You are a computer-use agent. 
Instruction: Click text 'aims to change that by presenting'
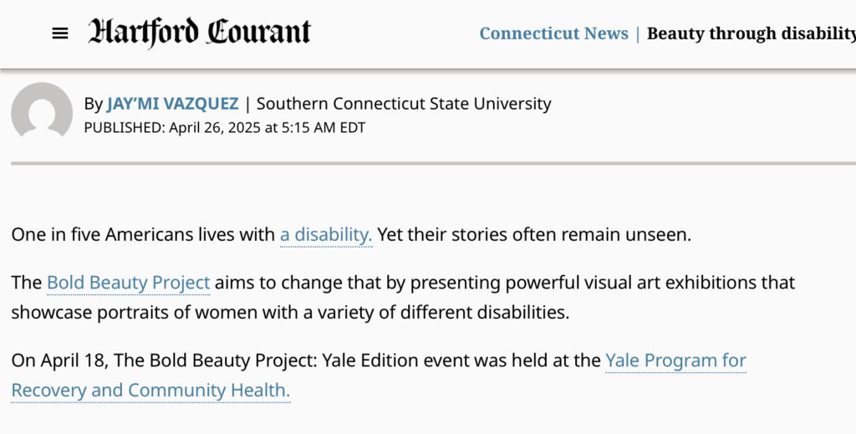(344, 283)
